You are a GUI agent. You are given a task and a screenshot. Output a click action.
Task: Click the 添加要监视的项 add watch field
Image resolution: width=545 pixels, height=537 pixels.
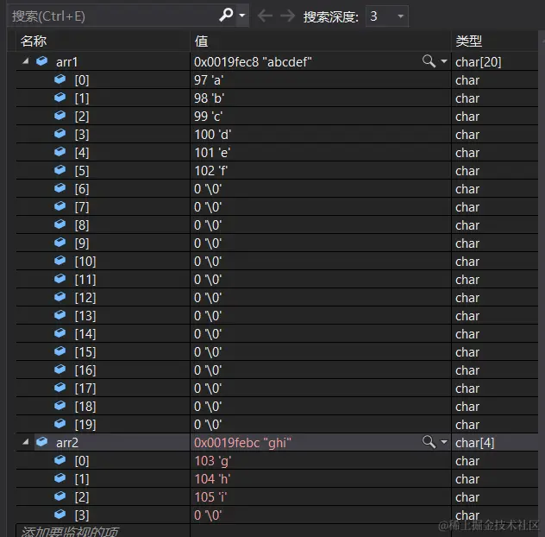point(103,531)
